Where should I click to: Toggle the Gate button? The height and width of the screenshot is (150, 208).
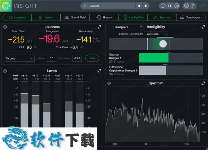coord(92,58)
